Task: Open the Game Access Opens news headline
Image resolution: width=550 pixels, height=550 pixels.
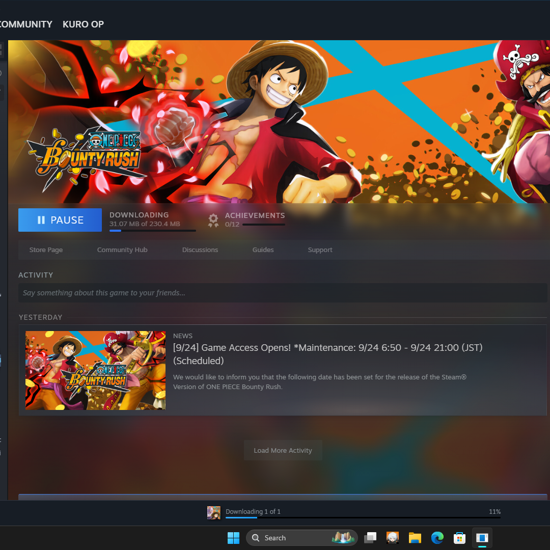Action: [327, 353]
